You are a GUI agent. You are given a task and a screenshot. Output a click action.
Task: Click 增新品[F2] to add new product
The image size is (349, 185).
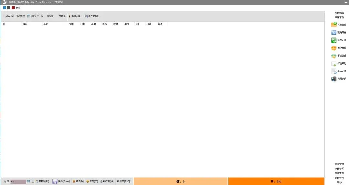[x=42, y=181]
